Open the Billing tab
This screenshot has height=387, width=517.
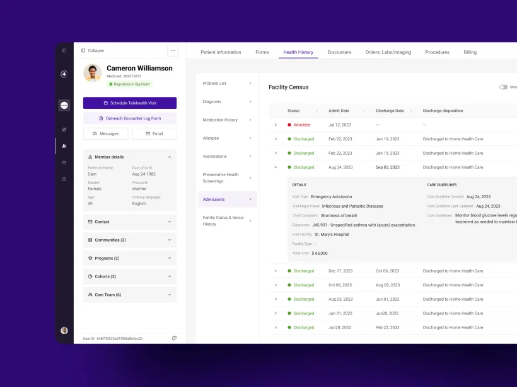(470, 52)
